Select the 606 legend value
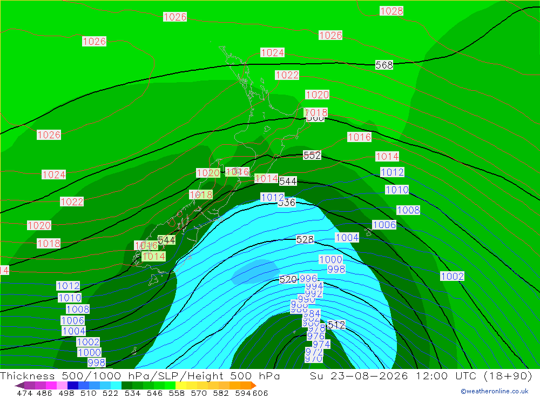This screenshot has height=396, width=540. pos(260,393)
